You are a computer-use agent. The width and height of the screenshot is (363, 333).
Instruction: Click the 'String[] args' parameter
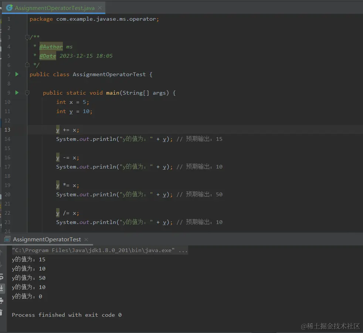click(144, 93)
